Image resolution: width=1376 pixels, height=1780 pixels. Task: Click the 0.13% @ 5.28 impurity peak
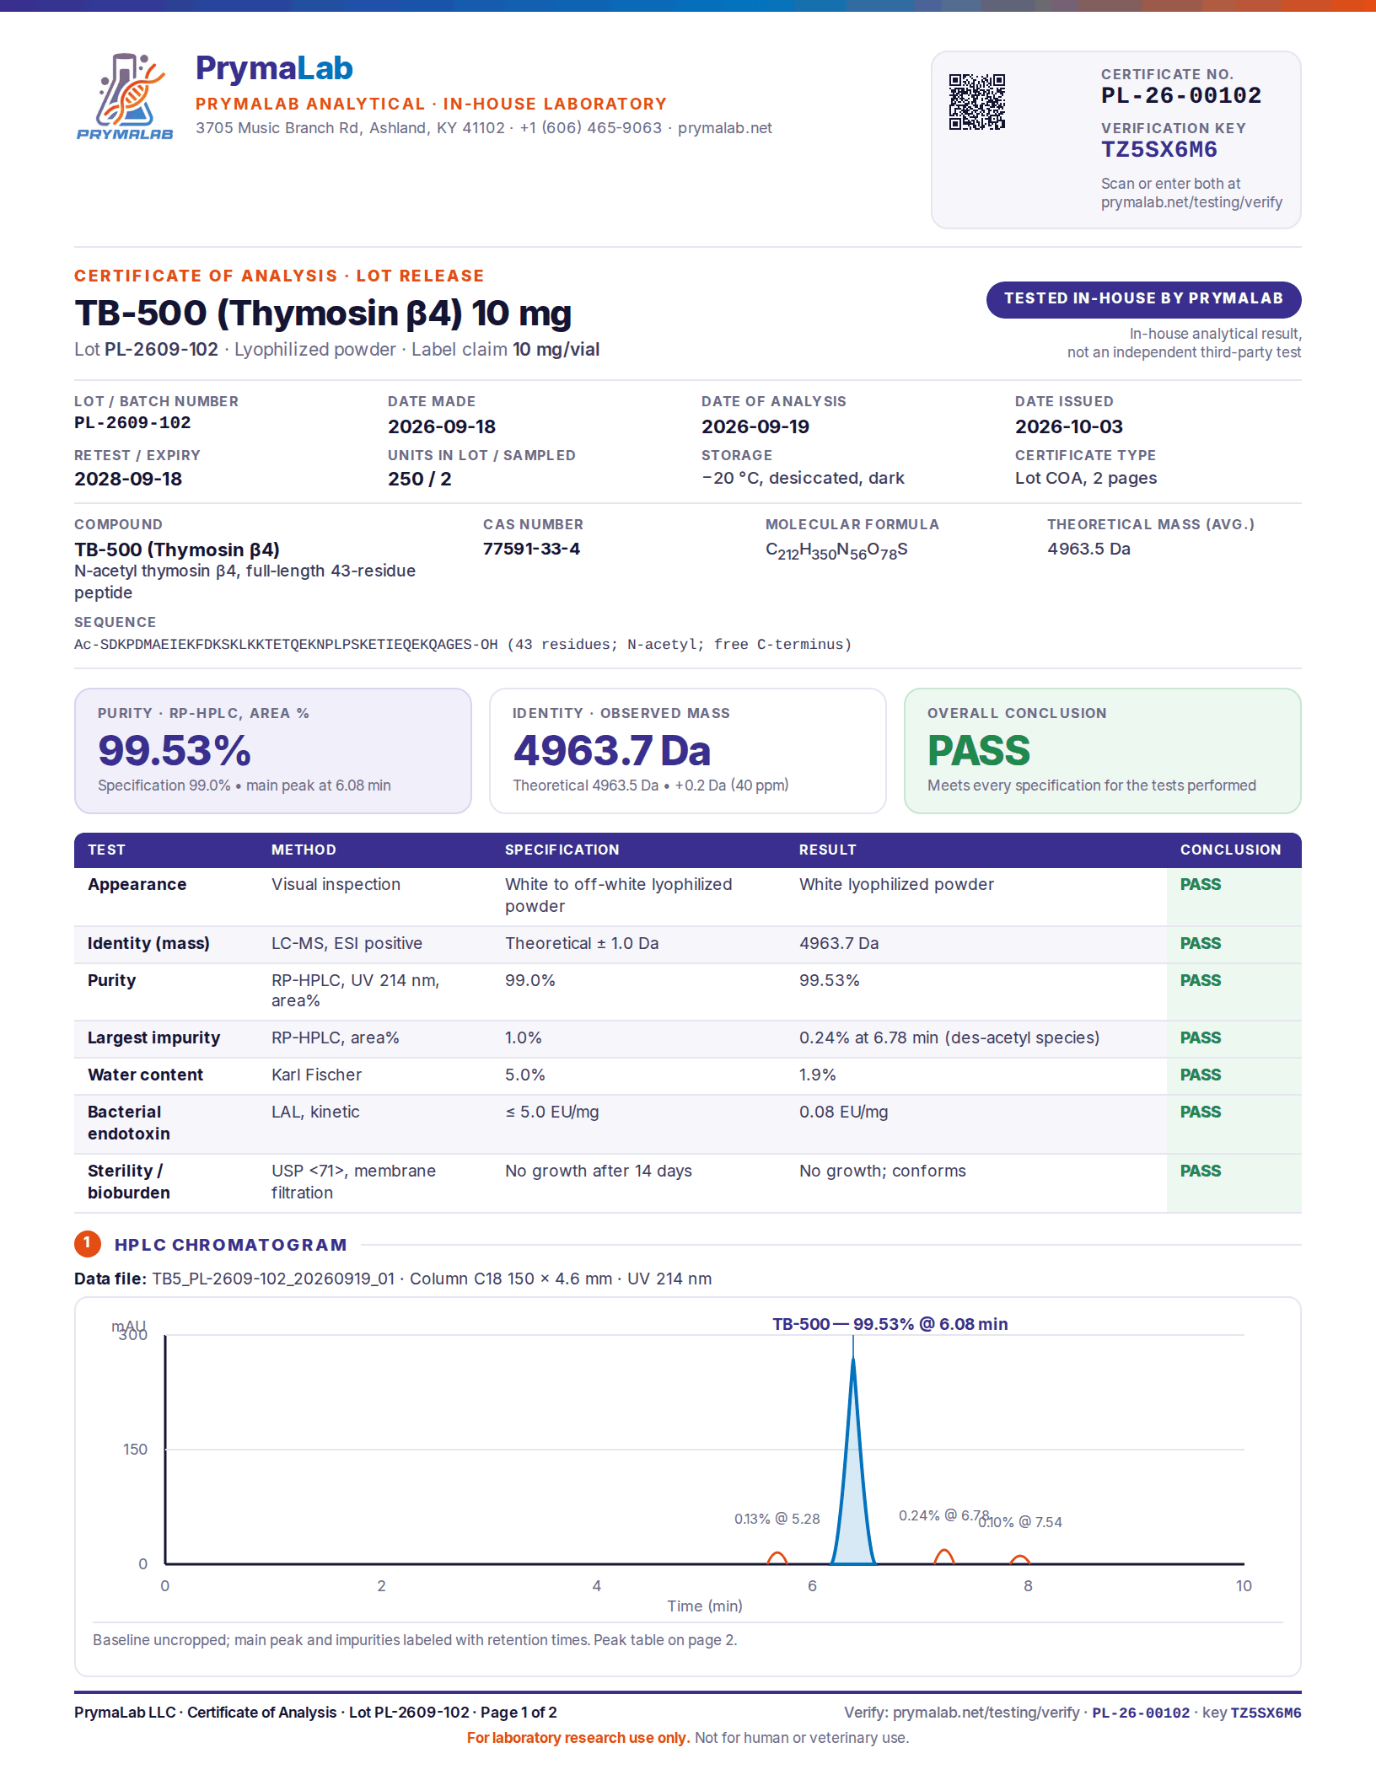[777, 1558]
